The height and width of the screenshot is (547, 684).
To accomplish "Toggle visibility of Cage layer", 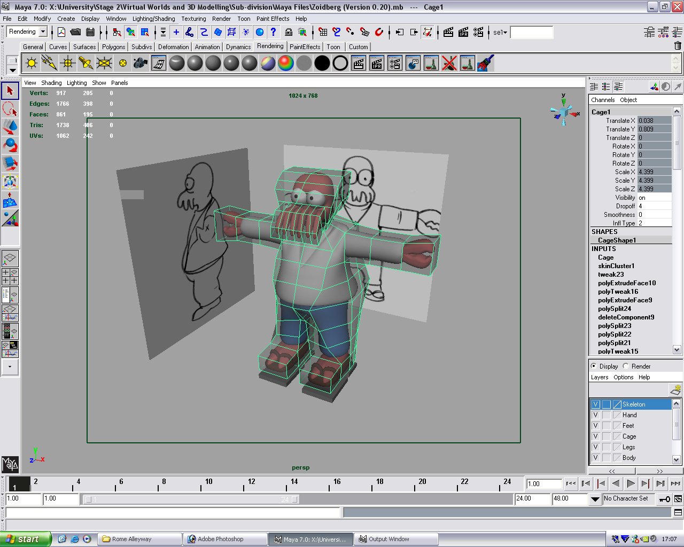I will tap(595, 436).
